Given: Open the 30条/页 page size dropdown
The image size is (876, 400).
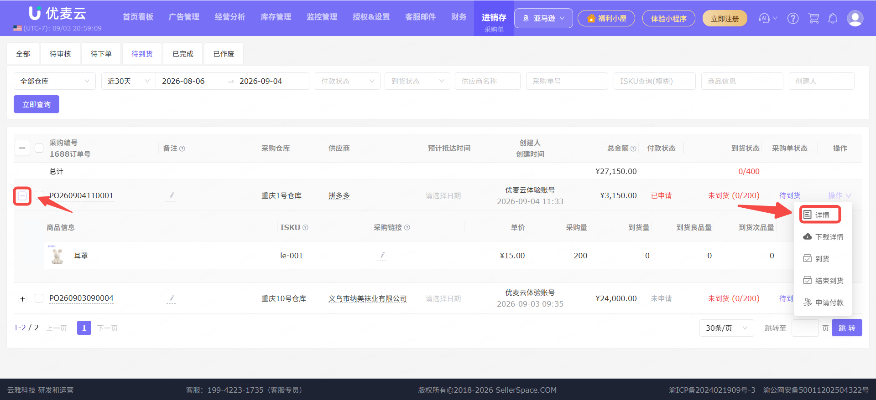Looking at the screenshot, I should [726, 328].
